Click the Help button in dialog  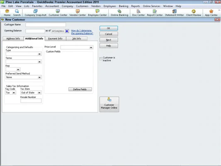coord(109,46)
